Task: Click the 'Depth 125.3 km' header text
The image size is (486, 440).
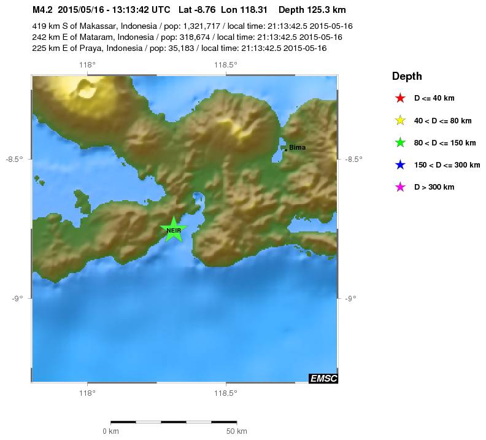Action: click(x=312, y=10)
